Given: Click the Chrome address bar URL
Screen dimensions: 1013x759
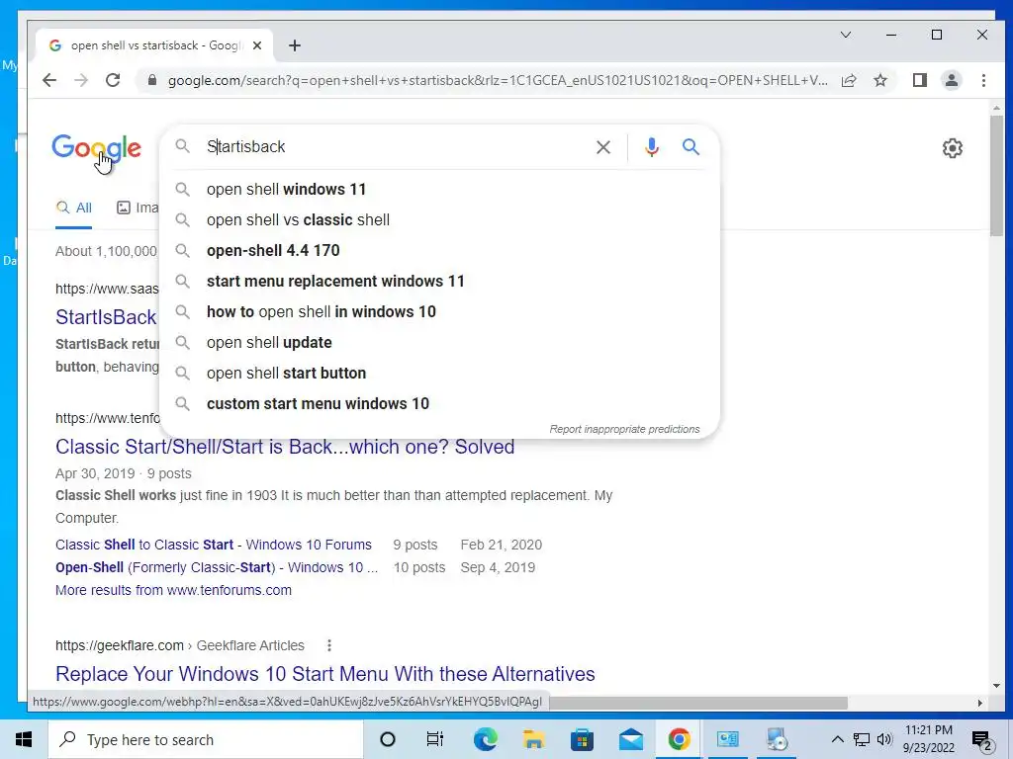Looking at the screenshot, I should pos(498,80).
